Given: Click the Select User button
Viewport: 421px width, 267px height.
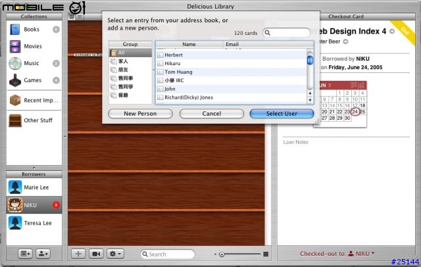Looking at the screenshot, I should 282,114.
